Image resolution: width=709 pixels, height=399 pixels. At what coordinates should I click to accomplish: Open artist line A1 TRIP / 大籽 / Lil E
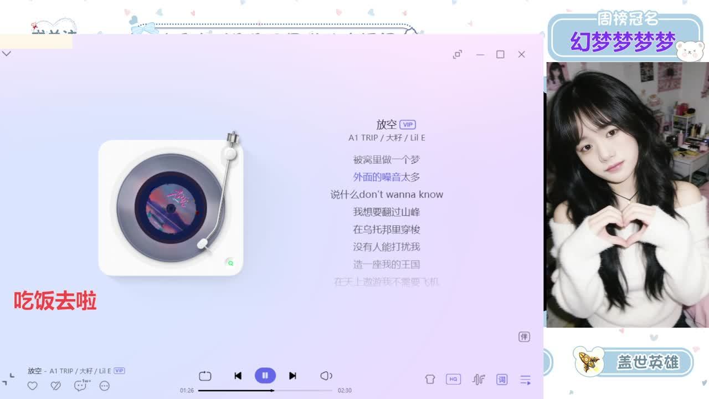tap(387, 137)
